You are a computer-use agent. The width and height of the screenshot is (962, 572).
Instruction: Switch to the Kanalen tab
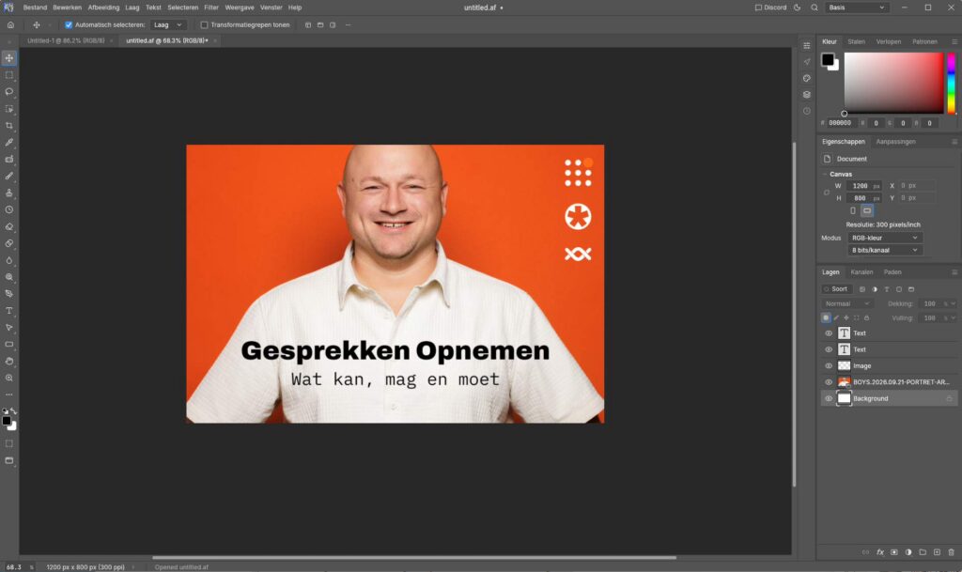(861, 272)
